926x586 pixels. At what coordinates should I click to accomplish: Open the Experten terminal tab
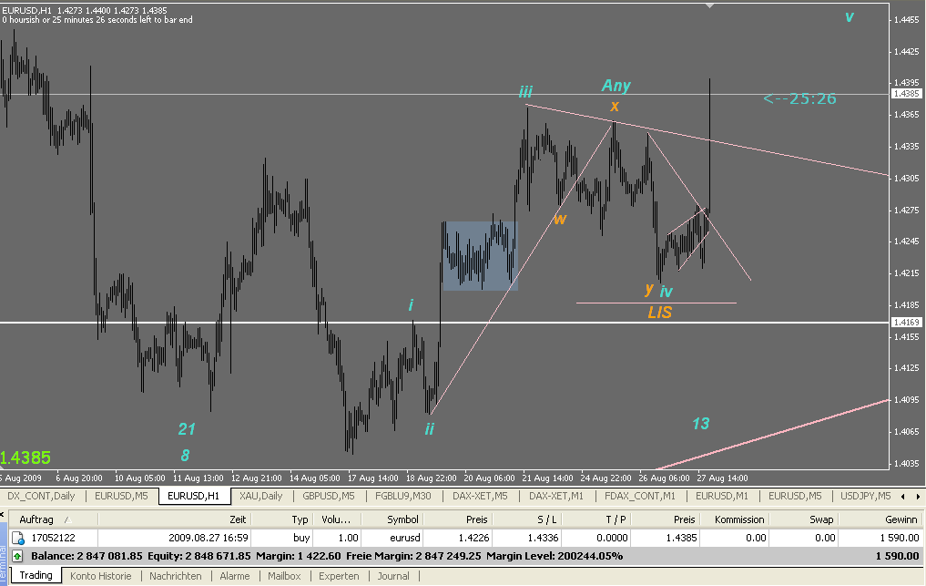point(339,576)
